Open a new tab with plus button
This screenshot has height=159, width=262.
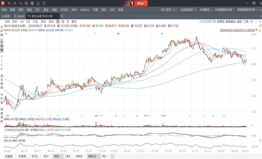point(62,16)
